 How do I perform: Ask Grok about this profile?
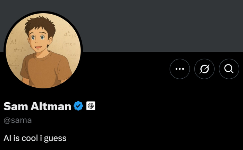[x=204, y=69]
